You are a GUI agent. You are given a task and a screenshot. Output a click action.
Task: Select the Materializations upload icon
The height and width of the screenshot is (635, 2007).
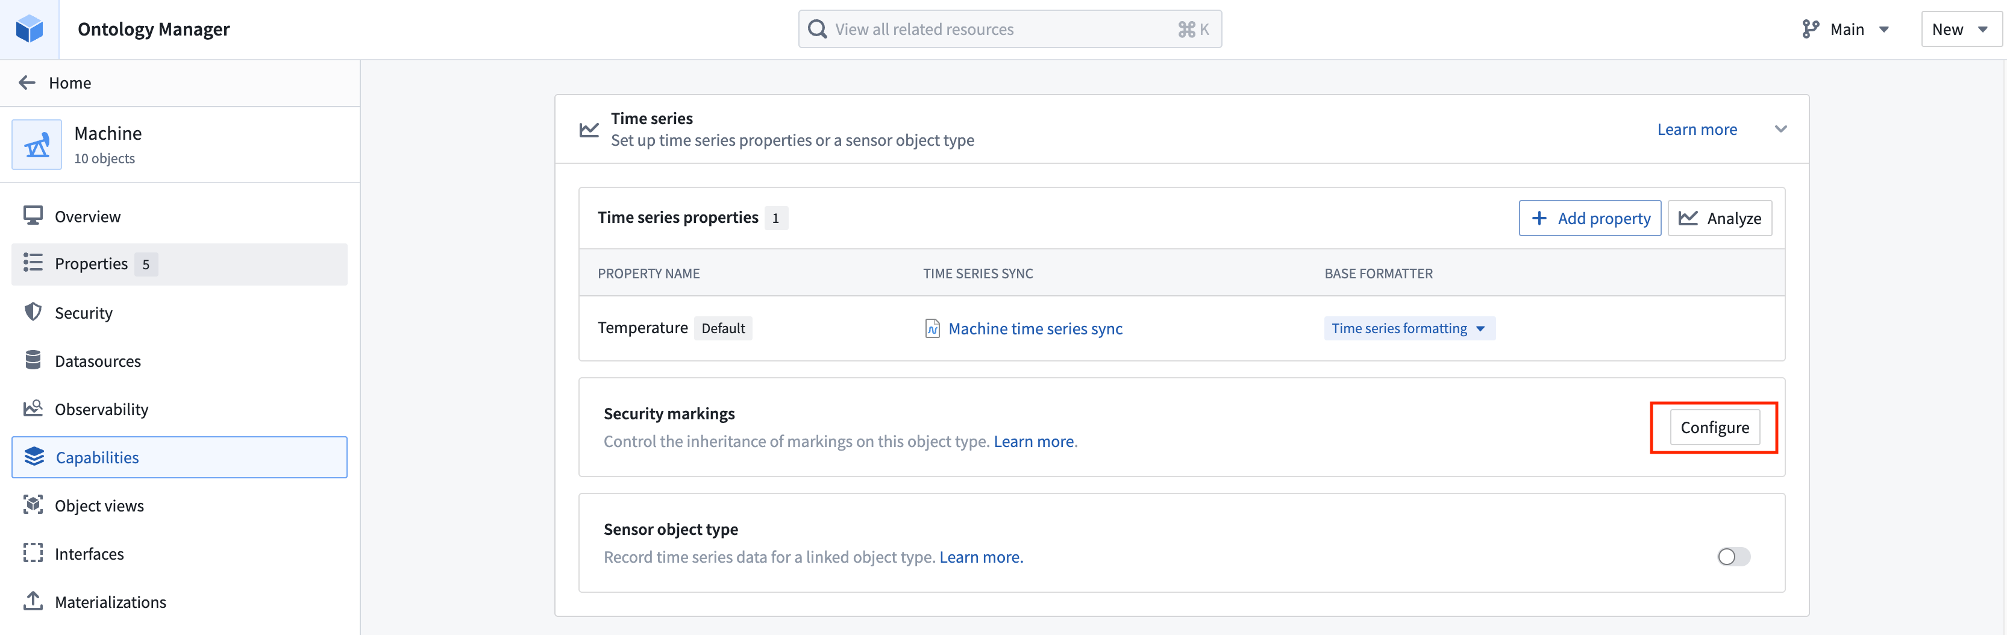pyautogui.click(x=33, y=601)
